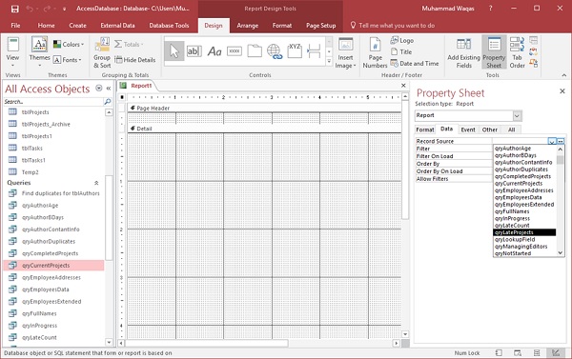
Task: Choose qryLateProjects from record source list
Action: [x=524, y=232]
